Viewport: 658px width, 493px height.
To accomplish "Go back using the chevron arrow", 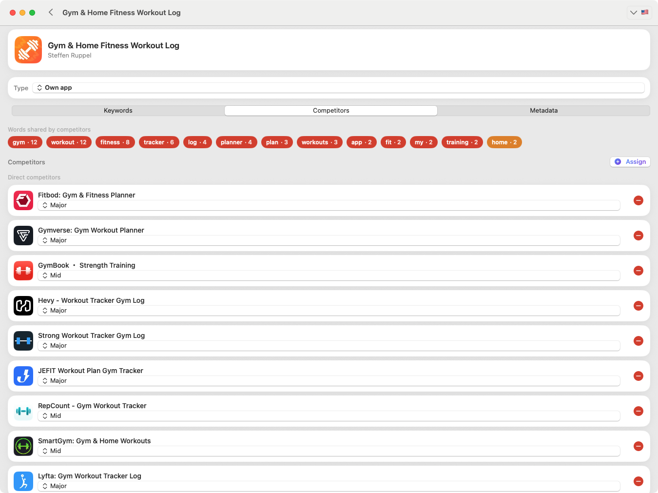I will [51, 12].
